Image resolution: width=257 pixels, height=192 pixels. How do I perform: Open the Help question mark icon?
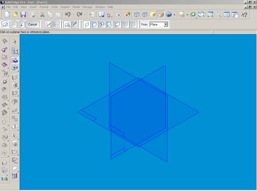pyautogui.click(x=244, y=15)
